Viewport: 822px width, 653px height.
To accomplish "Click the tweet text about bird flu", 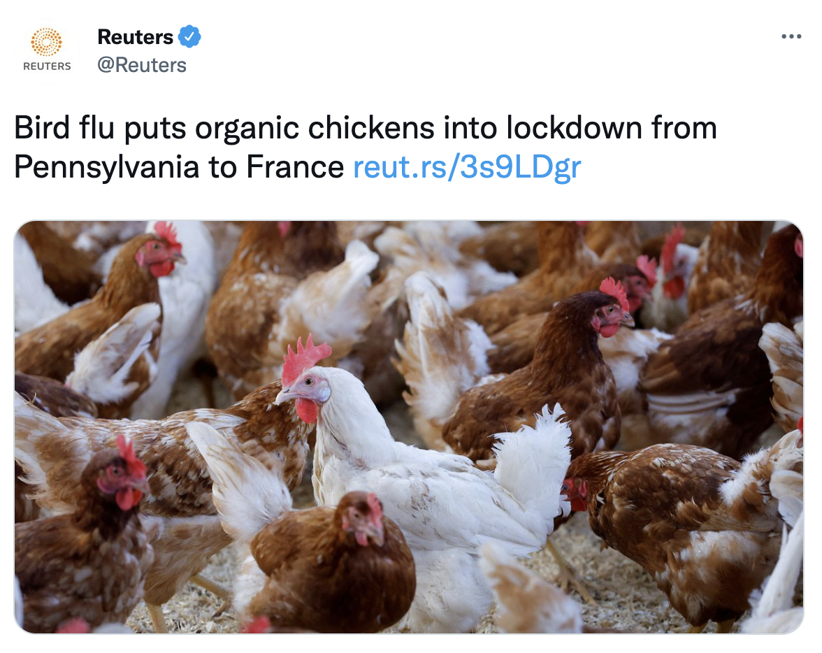I will click(x=366, y=148).
